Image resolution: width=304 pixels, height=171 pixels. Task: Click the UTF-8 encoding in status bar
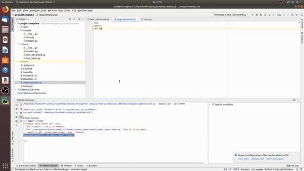pos(236,169)
